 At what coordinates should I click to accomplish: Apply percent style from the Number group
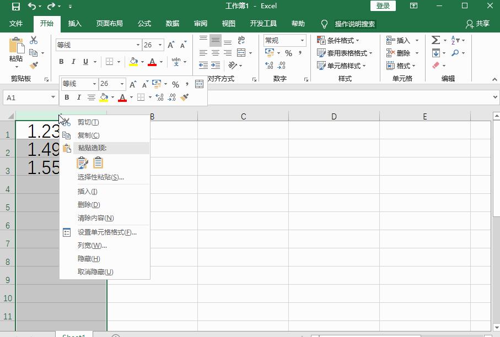tap(289, 53)
